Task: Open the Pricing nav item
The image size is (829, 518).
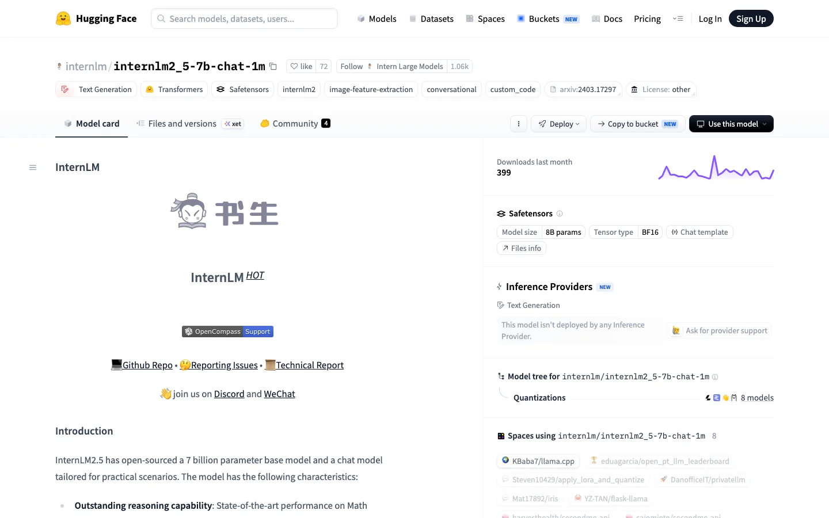Action: coord(647,19)
